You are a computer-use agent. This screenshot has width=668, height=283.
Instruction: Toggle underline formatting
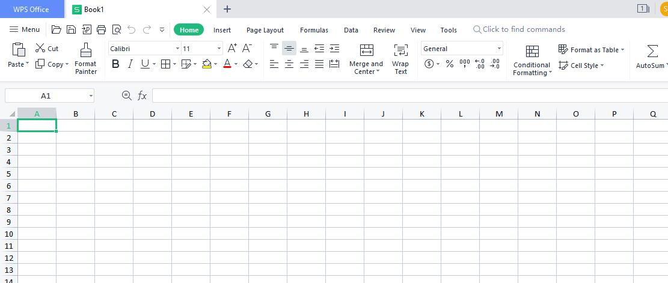[x=145, y=64]
